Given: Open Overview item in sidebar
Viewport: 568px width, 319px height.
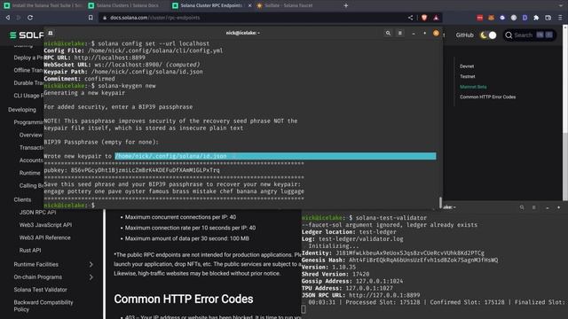Looking at the screenshot, I should point(31,135).
